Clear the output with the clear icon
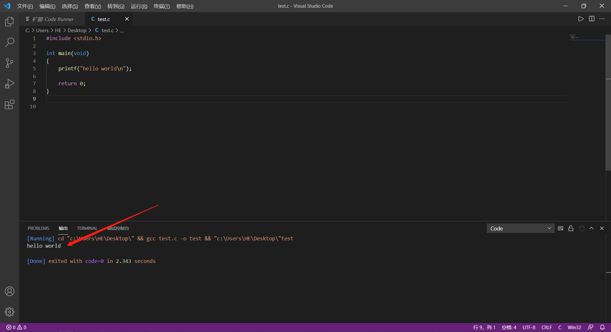This screenshot has width=611, height=332. [x=560, y=228]
